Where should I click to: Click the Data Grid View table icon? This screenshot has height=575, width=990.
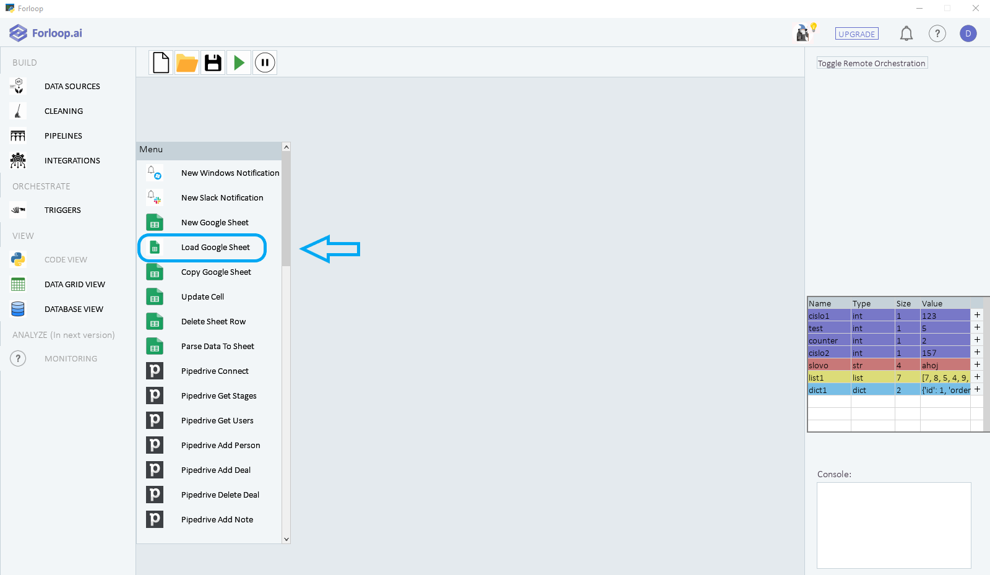click(x=19, y=284)
